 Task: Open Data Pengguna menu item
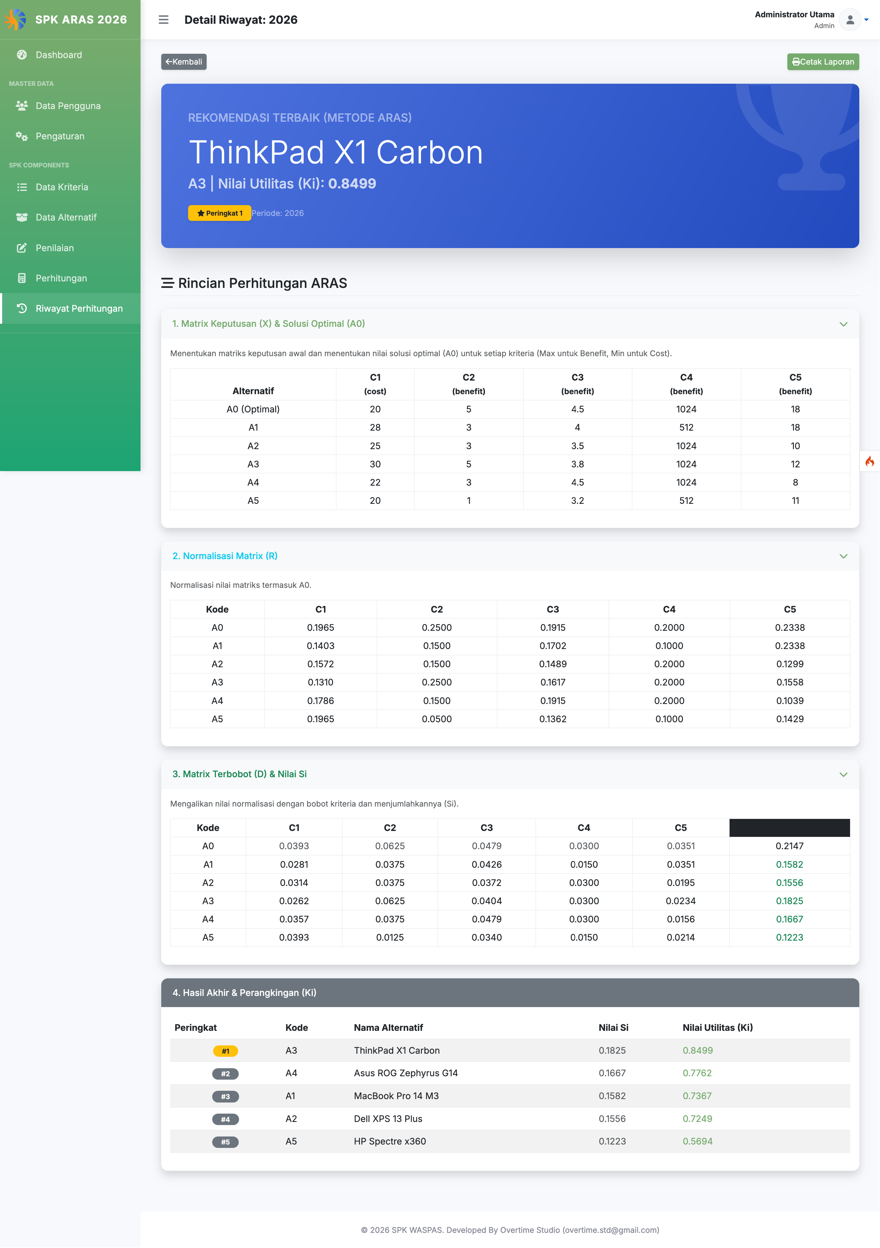tap(70, 105)
